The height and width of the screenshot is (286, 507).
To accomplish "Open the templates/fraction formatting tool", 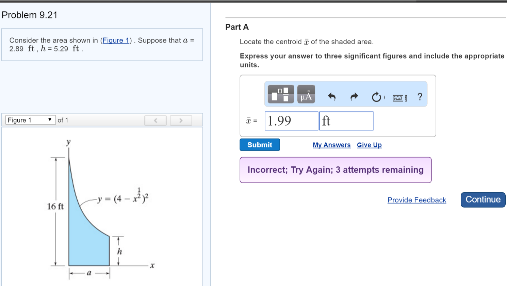I will coord(281,94).
